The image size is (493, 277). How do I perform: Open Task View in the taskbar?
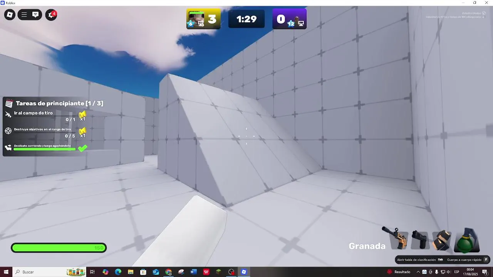point(92,272)
